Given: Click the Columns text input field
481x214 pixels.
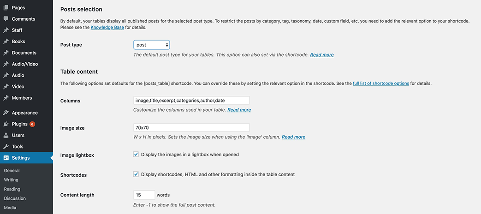Looking at the screenshot, I should point(191,100).
